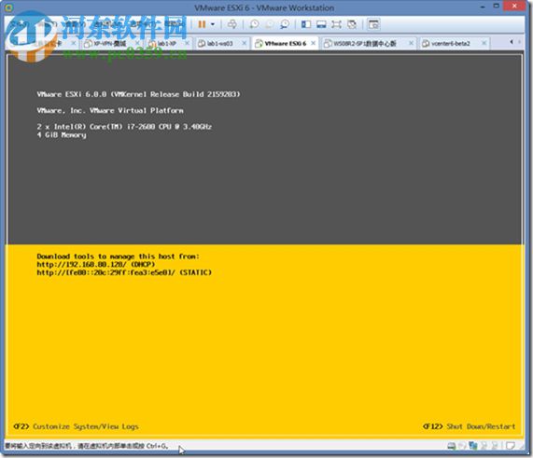Revert the virtual machine to previous snapshot
The width and height of the screenshot is (533, 458).
269,24
